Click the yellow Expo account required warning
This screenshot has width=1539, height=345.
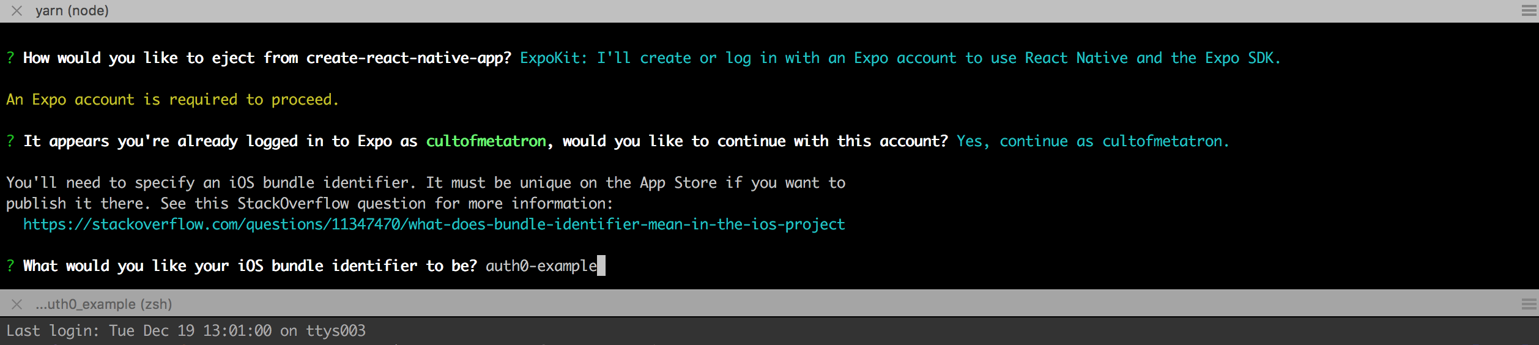pyautogui.click(x=172, y=100)
